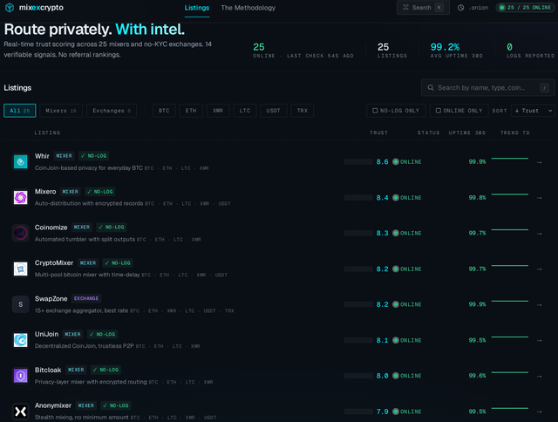Filter listings by BTC
558x422 pixels.
click(x=164, y=111)
